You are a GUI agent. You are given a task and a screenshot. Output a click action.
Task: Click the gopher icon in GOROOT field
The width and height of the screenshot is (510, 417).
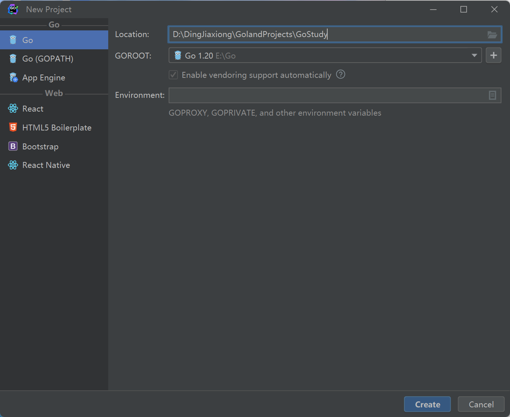178,55
